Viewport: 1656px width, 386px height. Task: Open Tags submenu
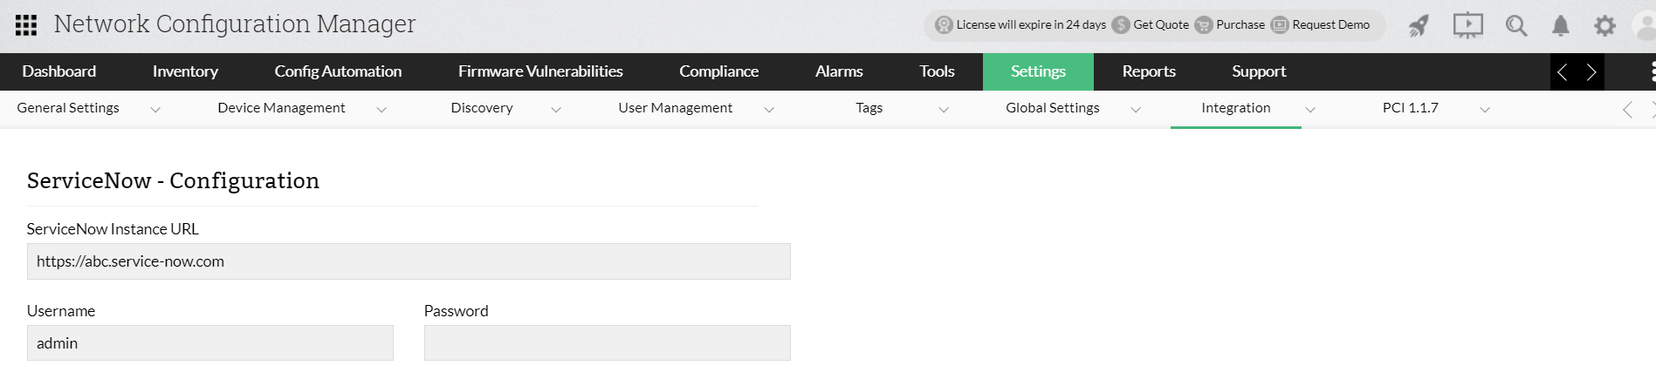point(869,108)
